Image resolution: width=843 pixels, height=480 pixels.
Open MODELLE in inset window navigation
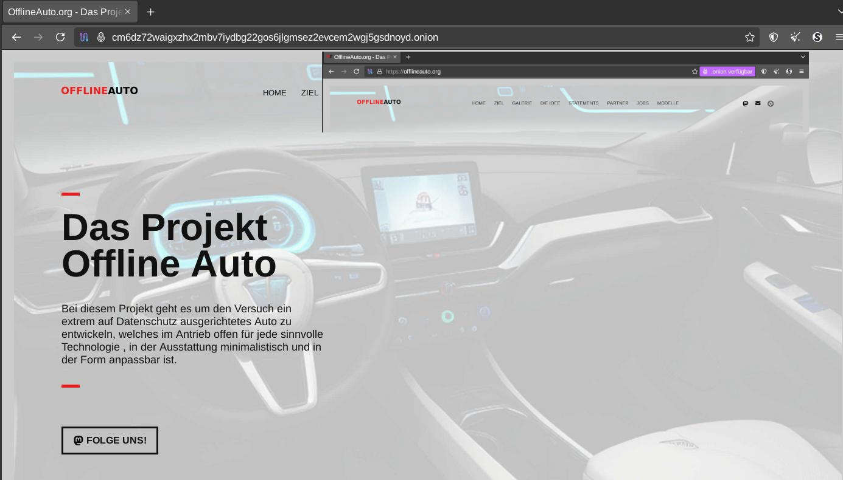[x=668, y=103]
